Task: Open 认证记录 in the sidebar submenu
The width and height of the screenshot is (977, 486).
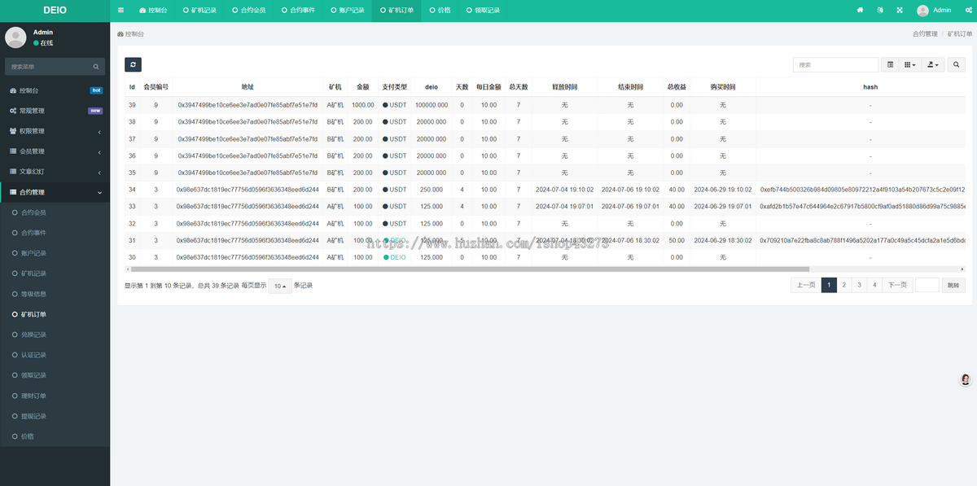Action: [55, 355]
